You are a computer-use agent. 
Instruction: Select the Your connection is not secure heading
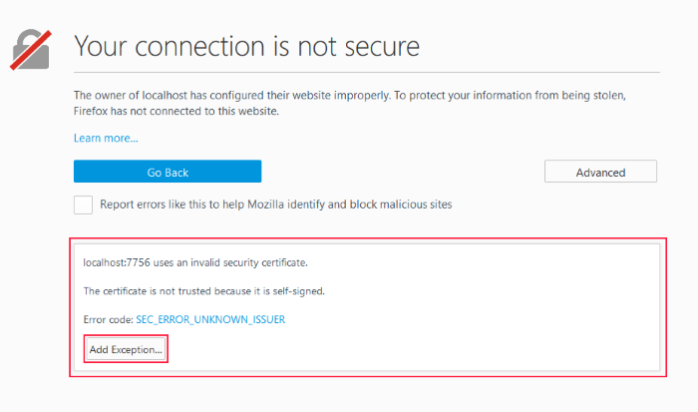pyautogui.click(x=246, y=46)
